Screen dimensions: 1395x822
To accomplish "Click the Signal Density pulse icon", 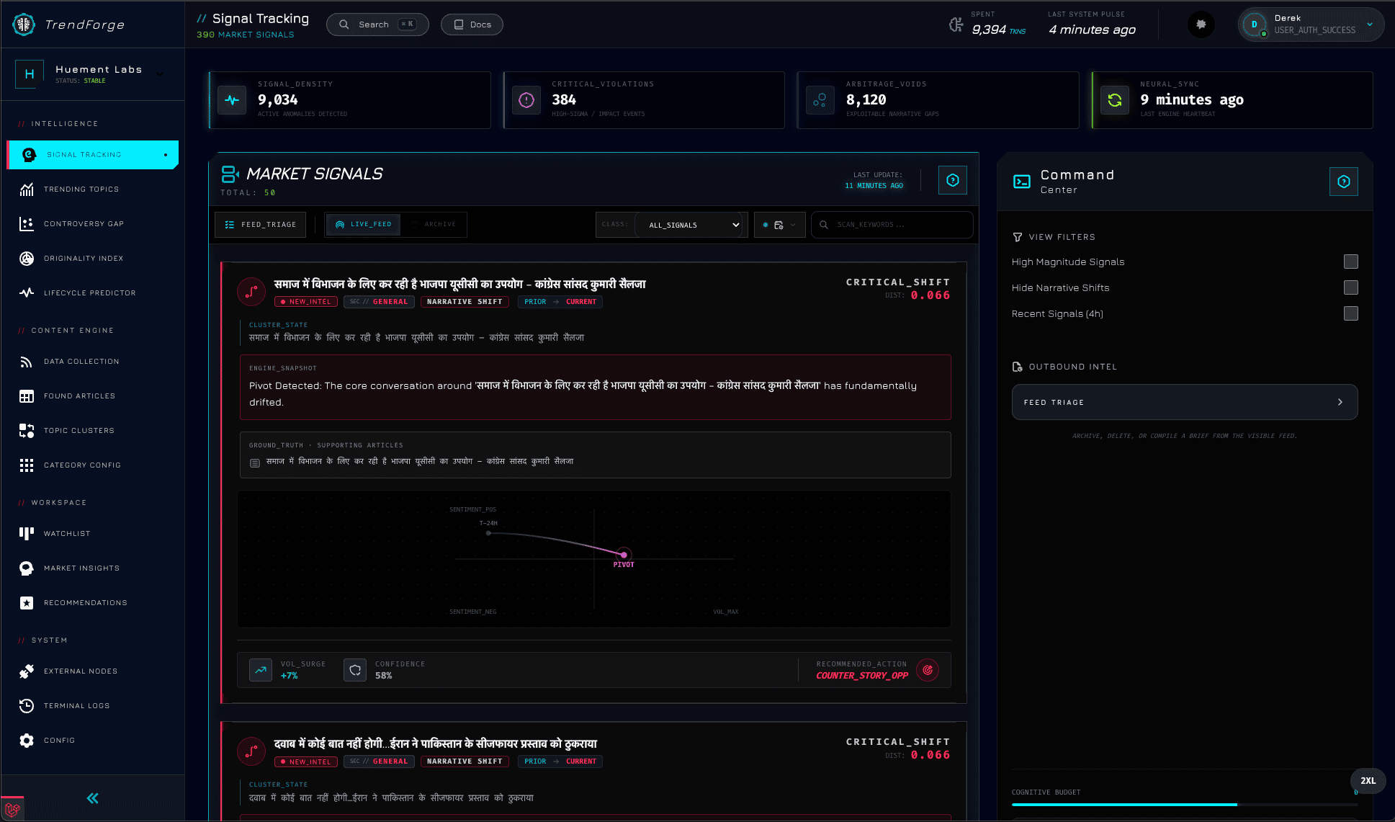I will tap(232, 100).
